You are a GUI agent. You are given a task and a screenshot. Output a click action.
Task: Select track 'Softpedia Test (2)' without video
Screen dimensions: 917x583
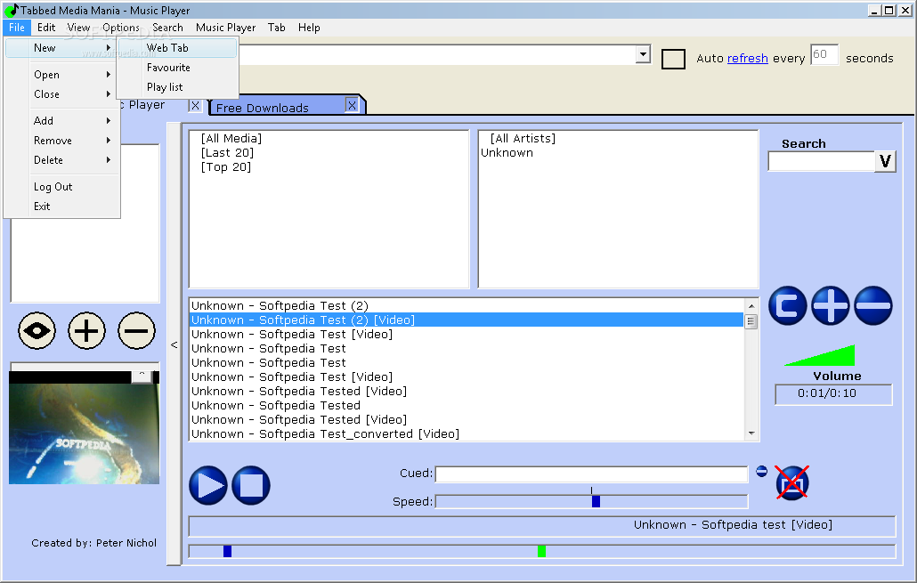pyautogui.click(x=467, y=306)
